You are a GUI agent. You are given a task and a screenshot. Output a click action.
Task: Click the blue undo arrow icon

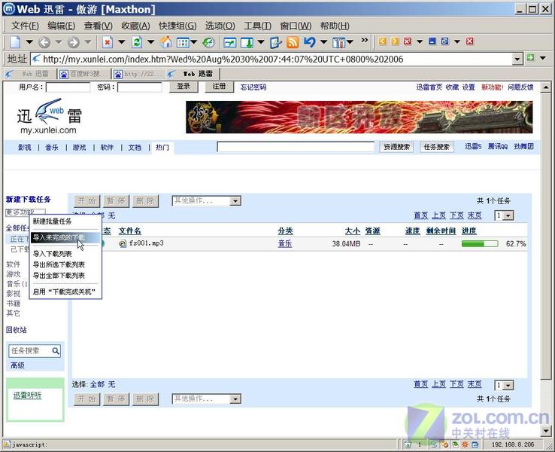309,42
